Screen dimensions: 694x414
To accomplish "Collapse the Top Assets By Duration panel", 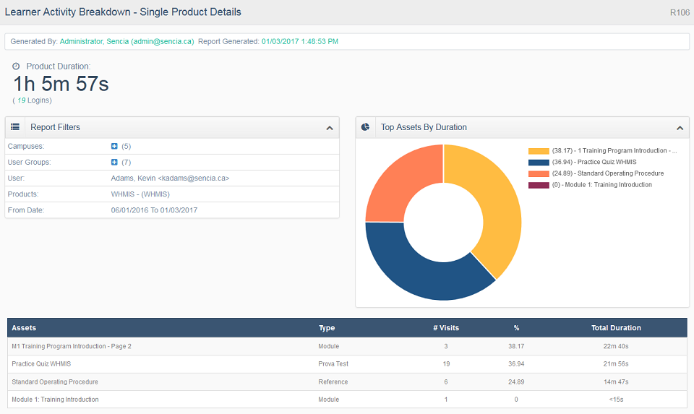I will point(680,128).
